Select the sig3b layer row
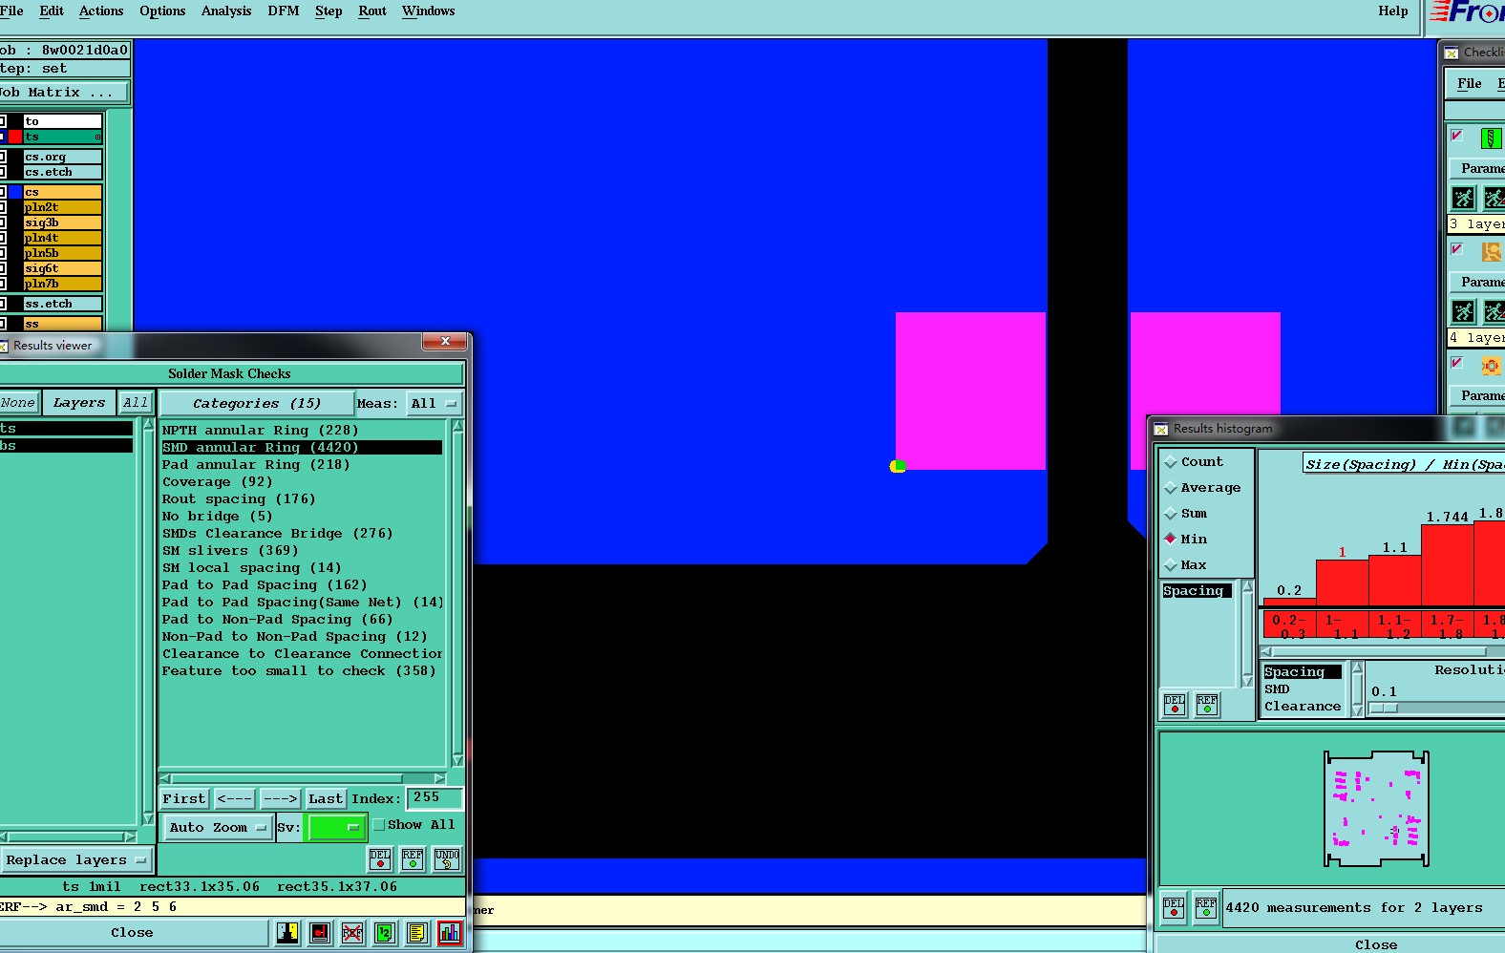1505x953 pixels. [x=63, y=222]
